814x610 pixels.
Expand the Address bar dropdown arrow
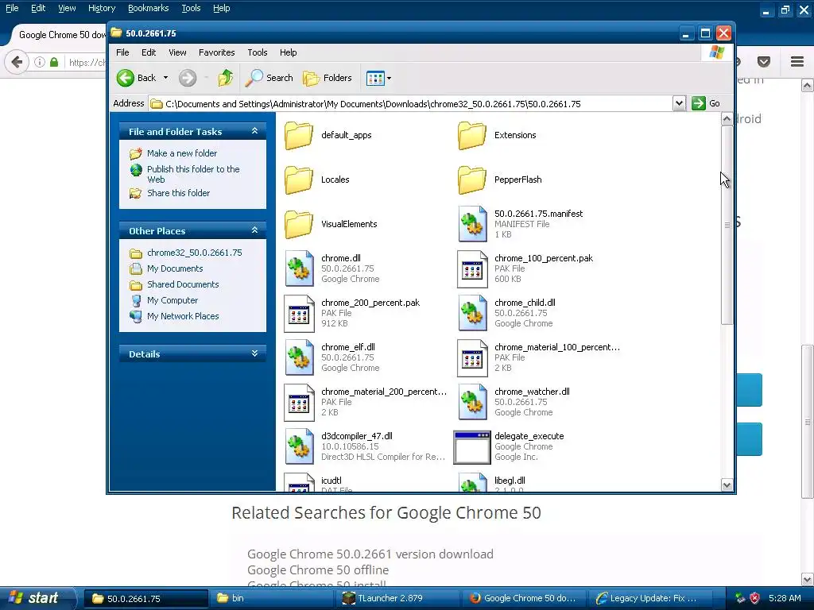[x=679, y=103]
